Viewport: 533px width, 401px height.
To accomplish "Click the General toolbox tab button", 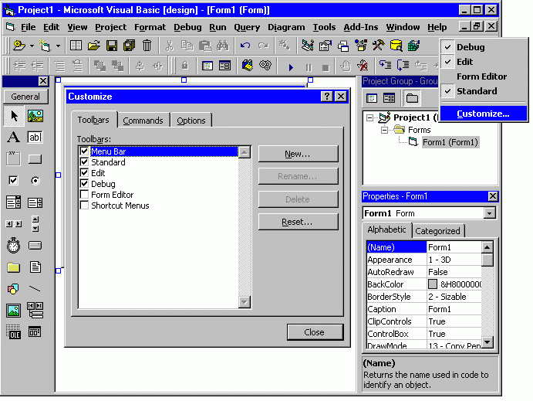I will [x=25, y=97].
